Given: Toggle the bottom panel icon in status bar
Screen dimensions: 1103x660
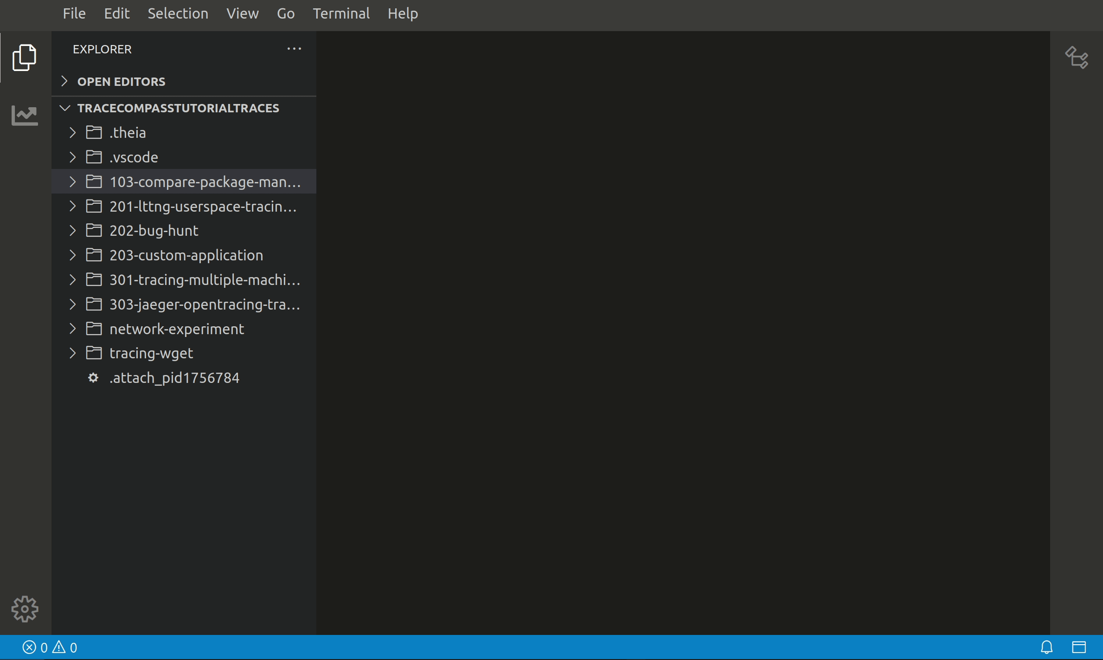Looking at the screenshot, I should pos(1079,647).
